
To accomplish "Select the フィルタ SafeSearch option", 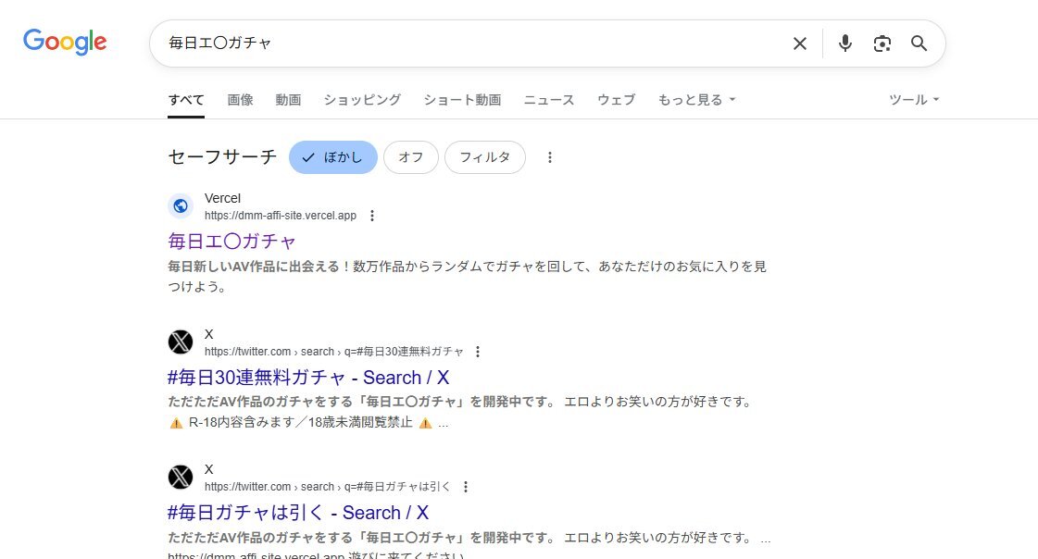I will 484,157.
